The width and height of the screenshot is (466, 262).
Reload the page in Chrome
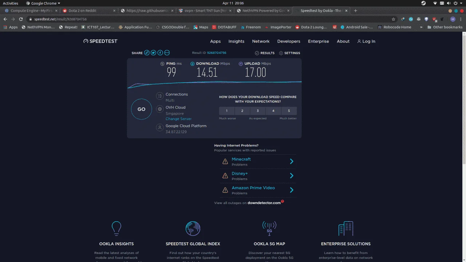click(x=21, y=19)
